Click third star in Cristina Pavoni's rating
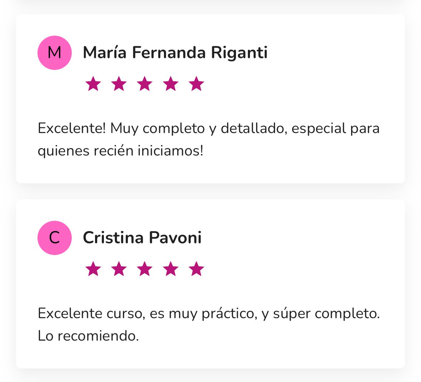Image resolution: width=421 pixels, height=382 pixels. pos(145,269)
